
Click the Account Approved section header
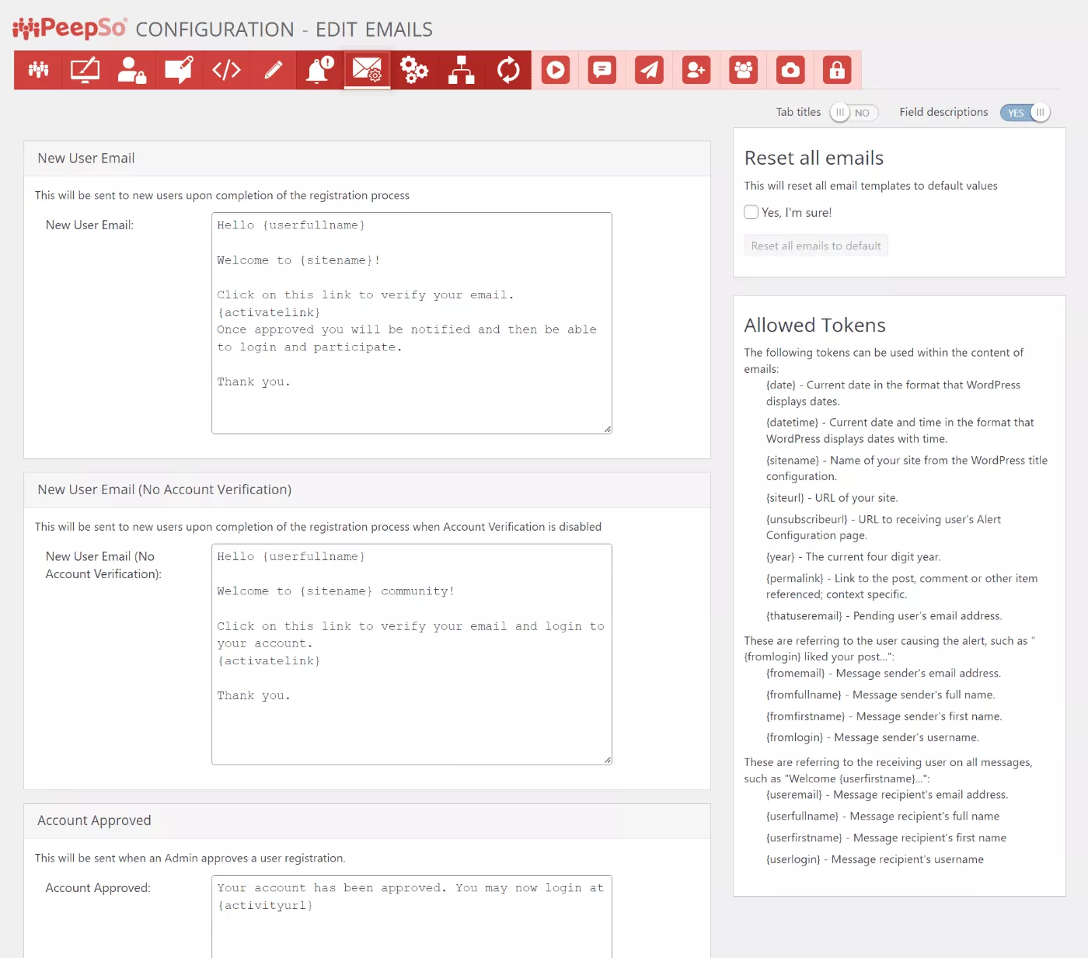click(x=367, y=820)
